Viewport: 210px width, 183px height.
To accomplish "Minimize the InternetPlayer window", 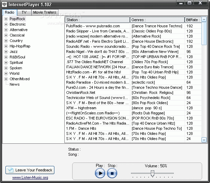I will (x=181, y=3).
